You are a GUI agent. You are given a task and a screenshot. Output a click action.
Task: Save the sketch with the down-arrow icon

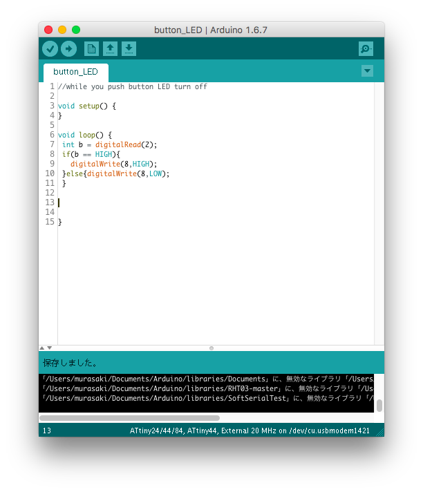129,49
